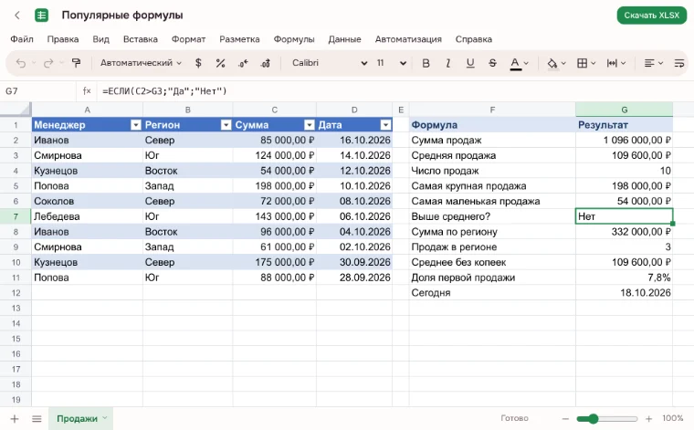Open the Продажи tab dropdown arrow
Viewport: 694px width, 430px height.
coord(105,417)
